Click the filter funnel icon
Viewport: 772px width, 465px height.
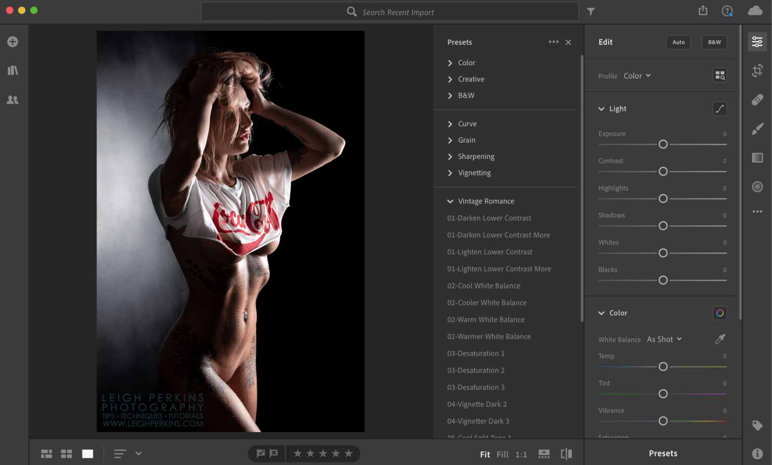coord(591,12)
